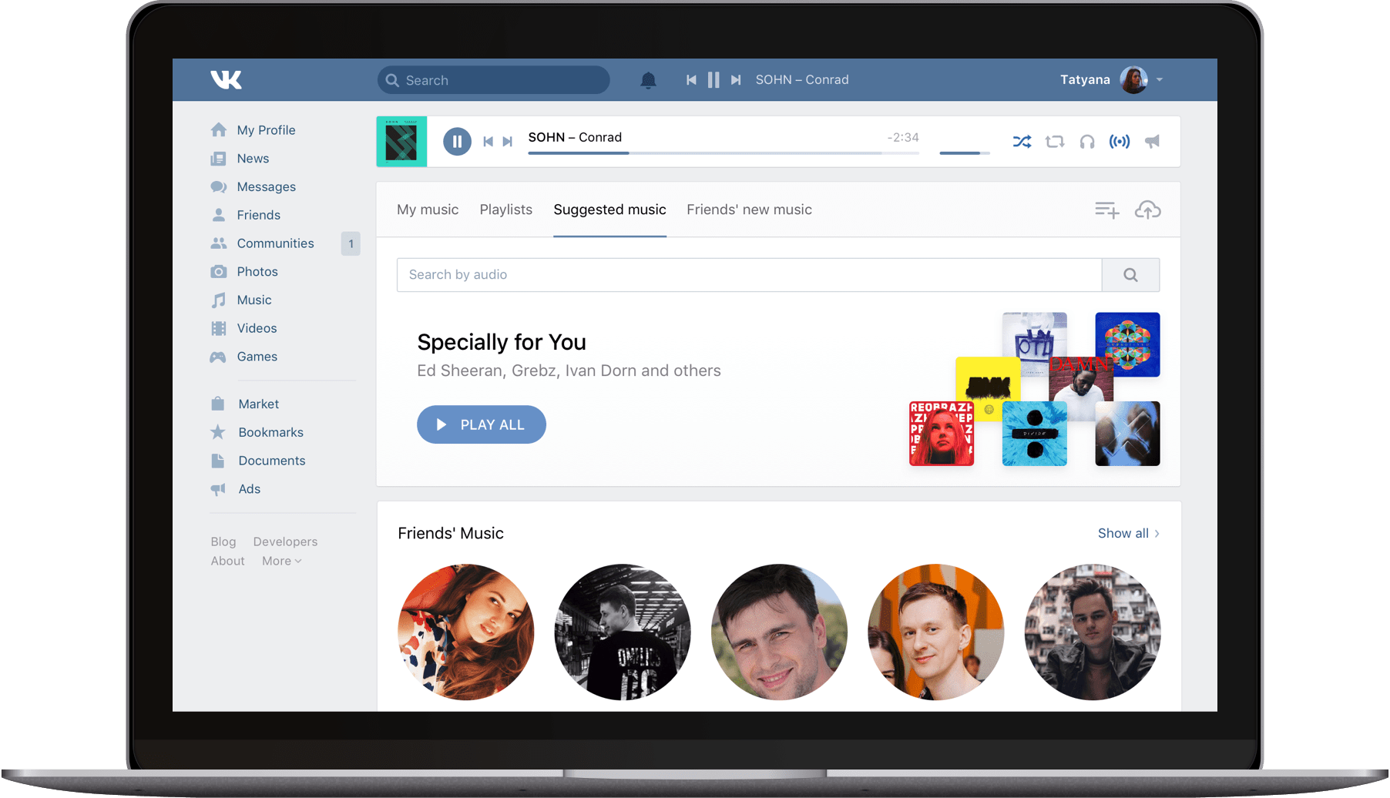Select the Friends' new music tab
Viewport: 1390px width, 798px height.
[x=749, y=210]
